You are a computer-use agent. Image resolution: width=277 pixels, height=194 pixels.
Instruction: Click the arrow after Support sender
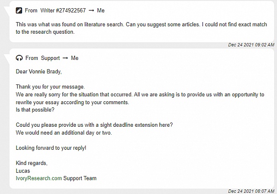point(66,58)
